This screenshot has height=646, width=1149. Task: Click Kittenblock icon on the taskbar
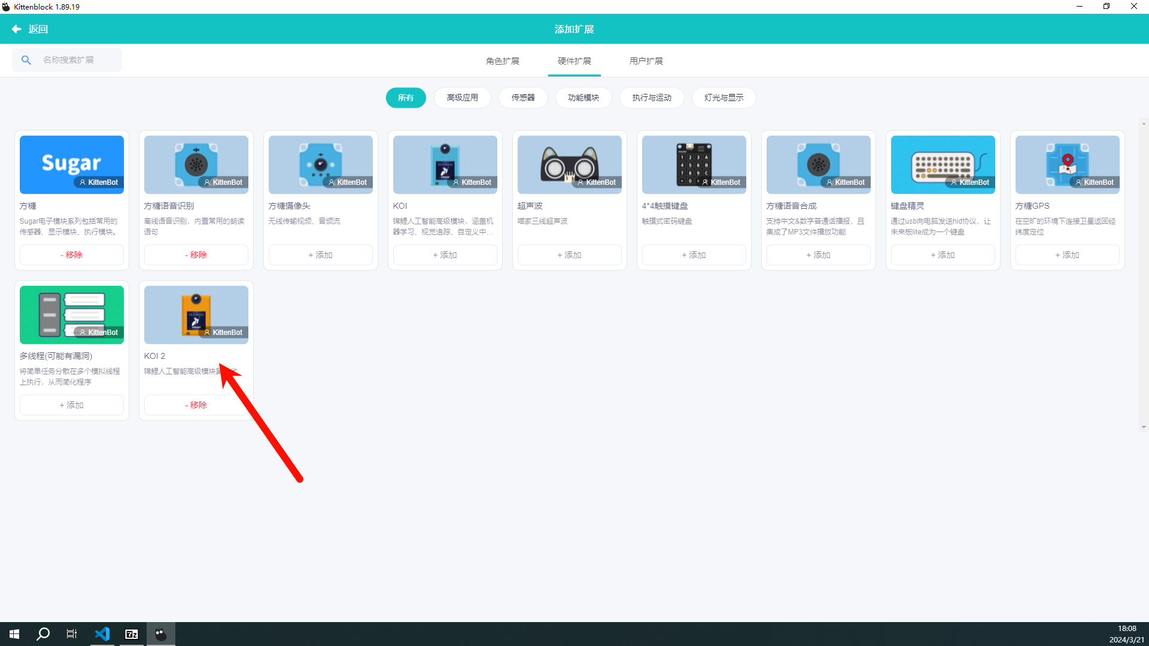point(161,634)
